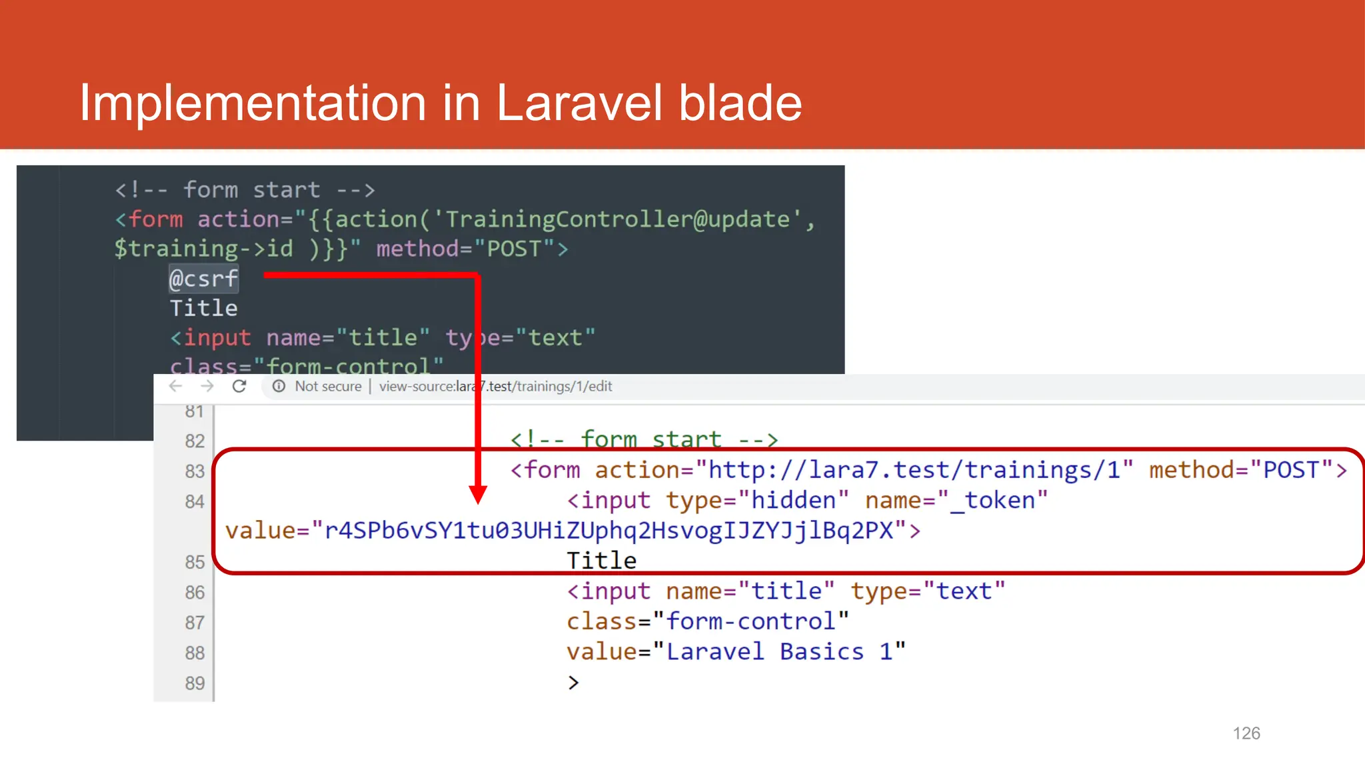Click line number 86 in source view
Image resolution: width=1365 pixels, height=768 pixels.
pyautogui.click(x=195, y=592)
